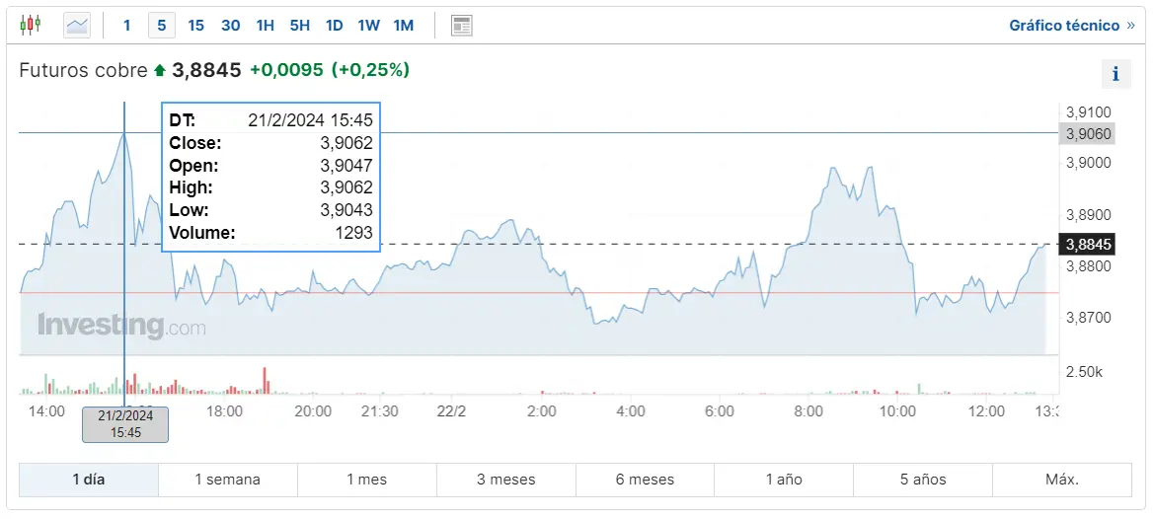The width and height of the screenshot is (1154, 519).
Task: Open the news panel icon in toolbar
Action: click(461, 26)
